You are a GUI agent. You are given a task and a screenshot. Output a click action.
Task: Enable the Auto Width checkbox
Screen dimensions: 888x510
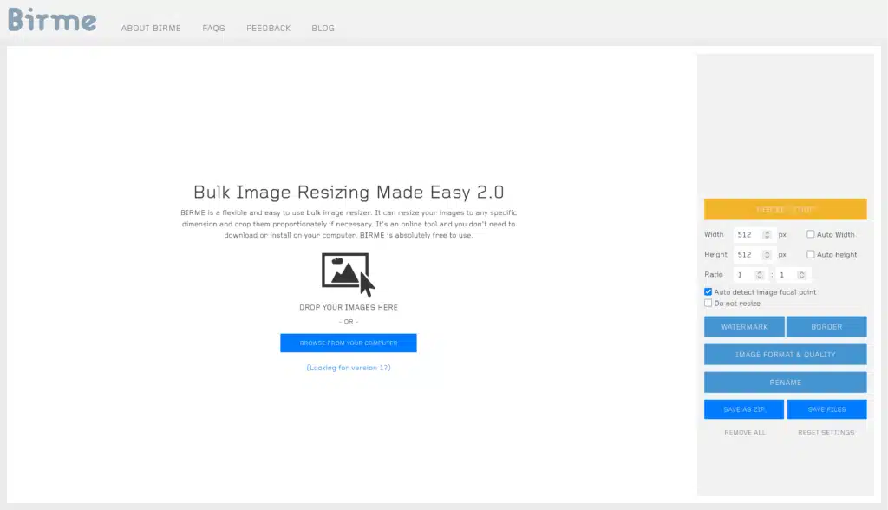(x=811, y=234)
